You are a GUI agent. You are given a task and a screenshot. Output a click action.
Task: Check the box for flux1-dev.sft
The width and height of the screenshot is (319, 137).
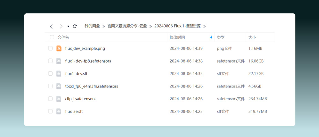click(x=50, y=73)
